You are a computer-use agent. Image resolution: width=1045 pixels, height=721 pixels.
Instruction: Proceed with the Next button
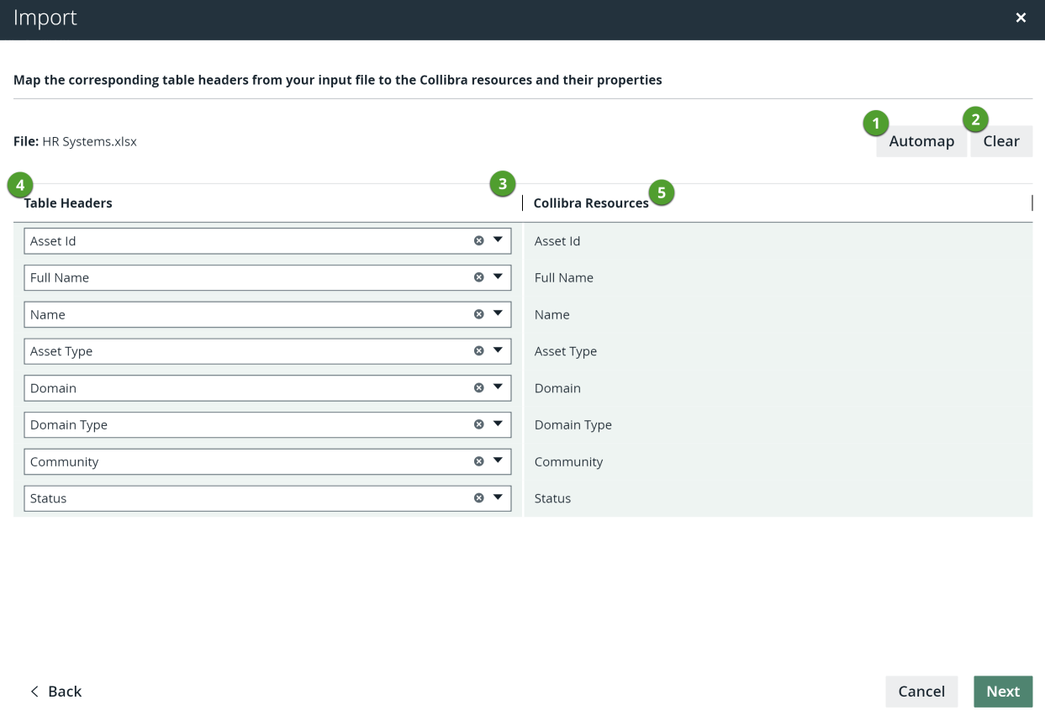coord(1002,692)
